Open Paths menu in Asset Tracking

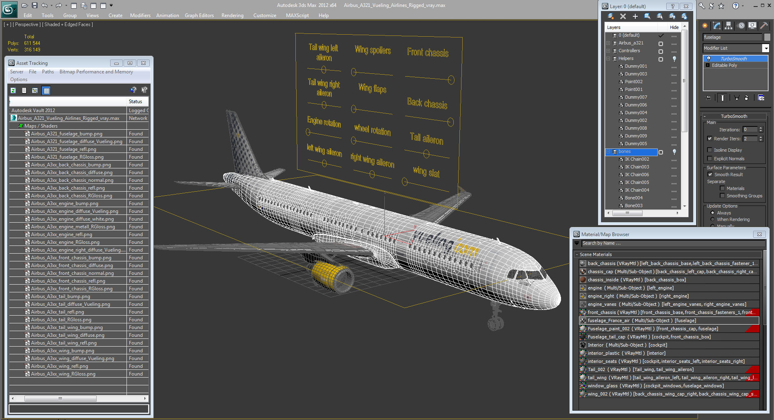point(48,72)
